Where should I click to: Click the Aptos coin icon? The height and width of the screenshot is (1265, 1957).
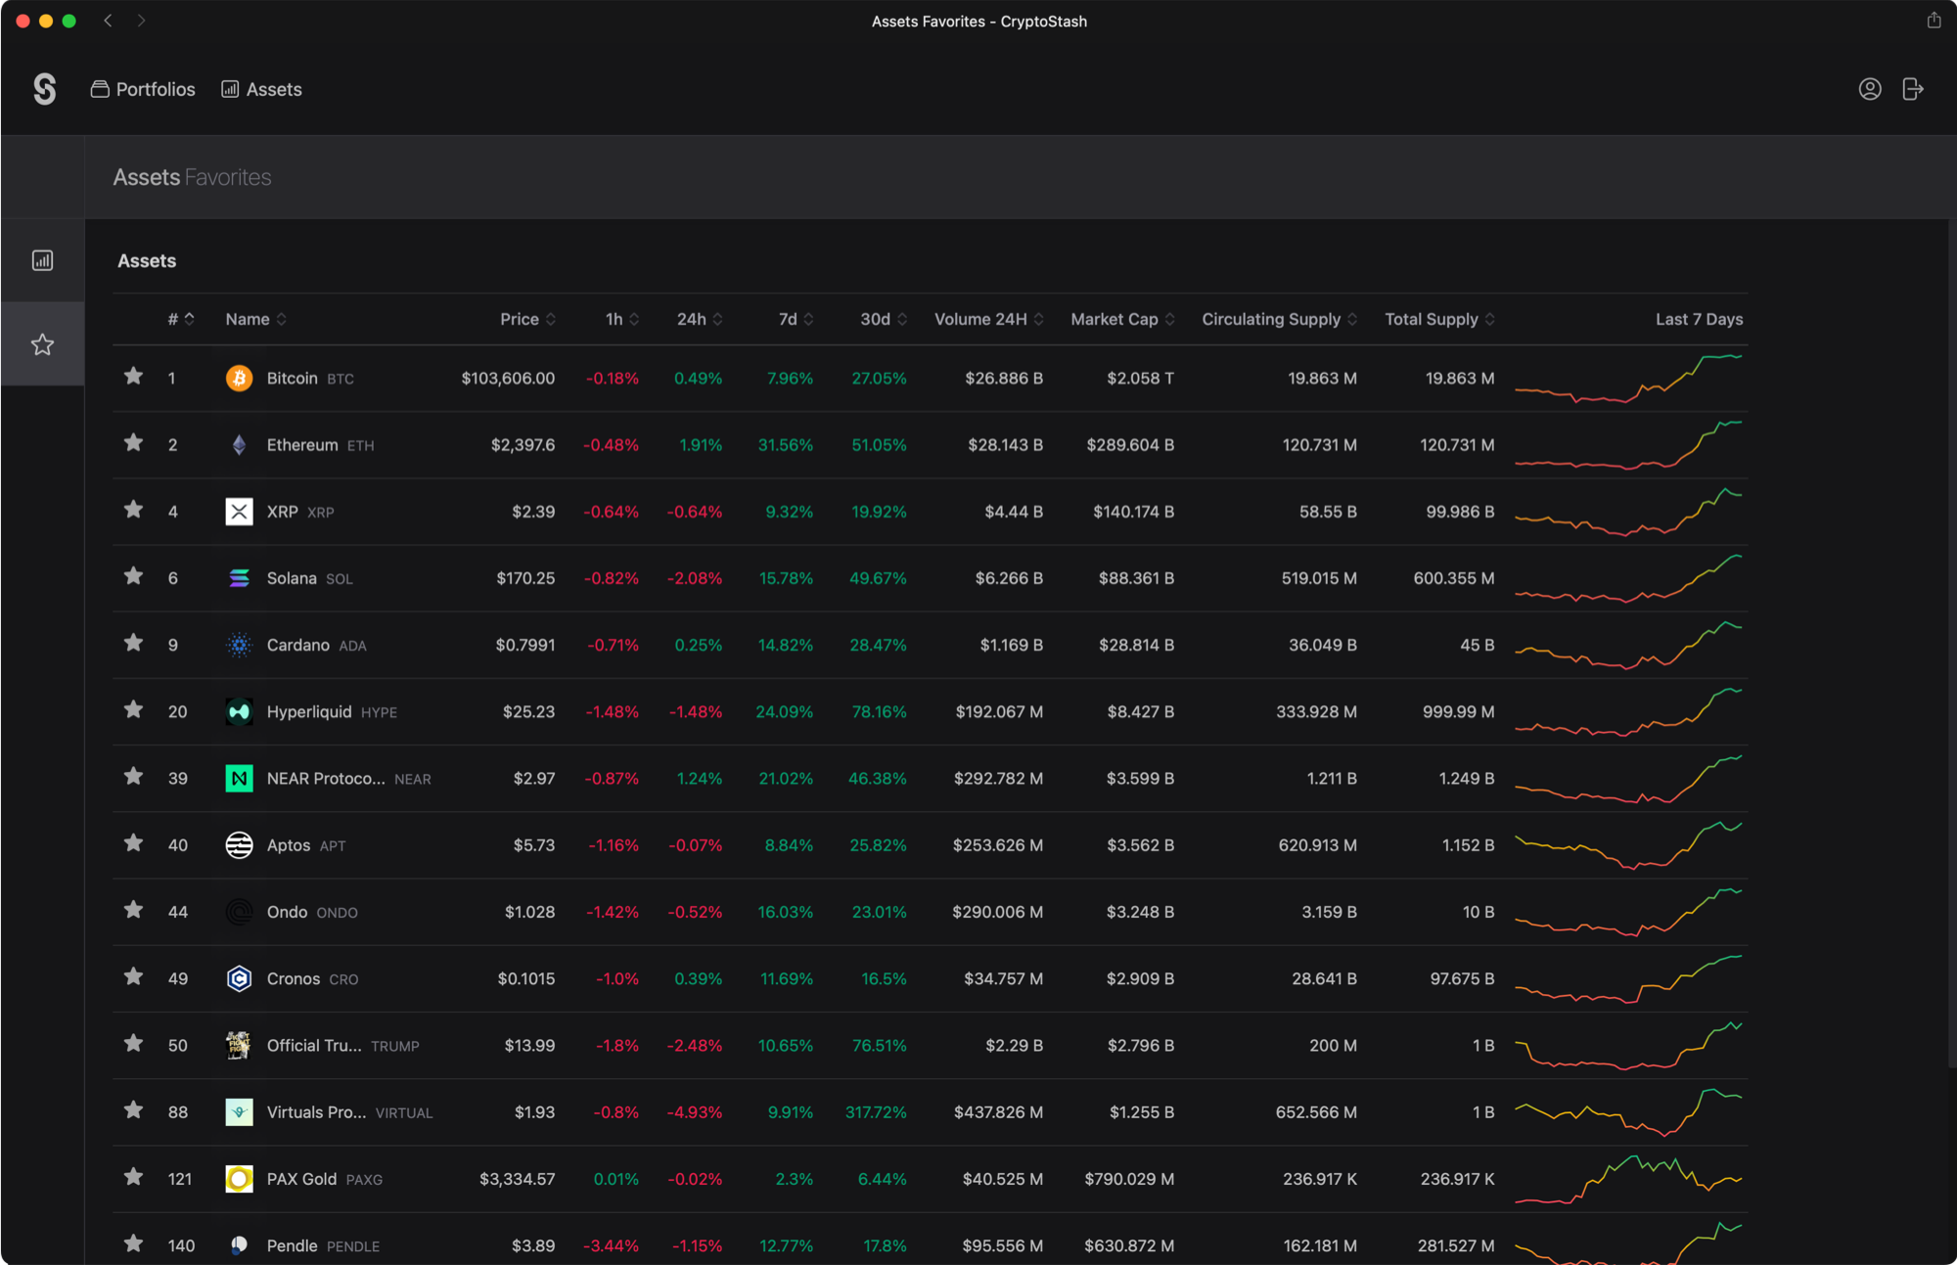[x=239, y=845]
